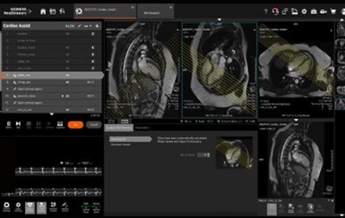Click the Stop scan icon
Image resolution: width=345 pixels, height=218 pixels.
(x=29, y=124)
